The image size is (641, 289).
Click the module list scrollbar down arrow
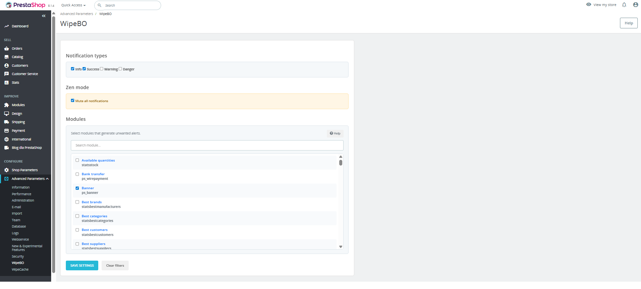pyautogui.click(x=341, y=247)
